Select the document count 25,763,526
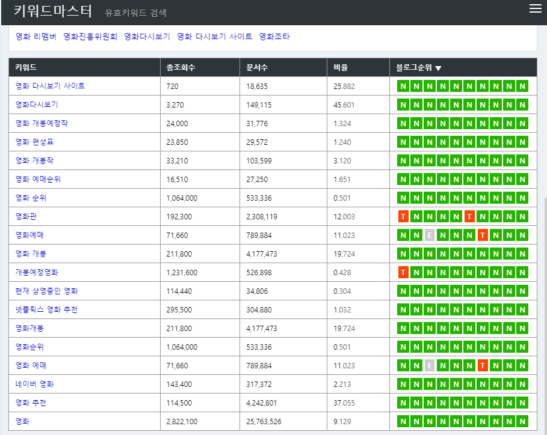The height and width of the screenshot is (435, 547). [264, 422]
